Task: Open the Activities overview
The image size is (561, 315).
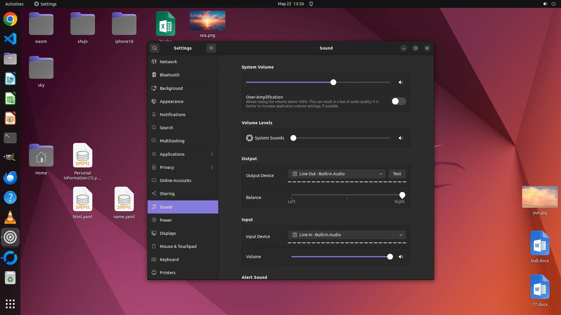Action: point(14,4)
